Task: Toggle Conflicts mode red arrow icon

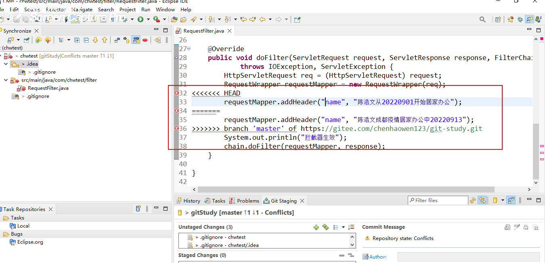Action: [x=145, y=40]
